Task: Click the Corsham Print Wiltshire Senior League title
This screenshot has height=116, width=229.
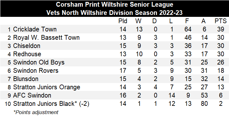Action: [x=114, y=4]
